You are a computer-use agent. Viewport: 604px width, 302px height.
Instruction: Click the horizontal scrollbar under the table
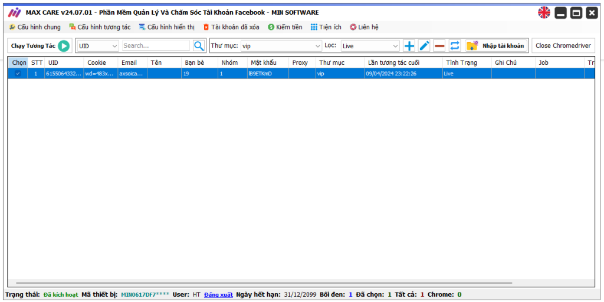264,283
